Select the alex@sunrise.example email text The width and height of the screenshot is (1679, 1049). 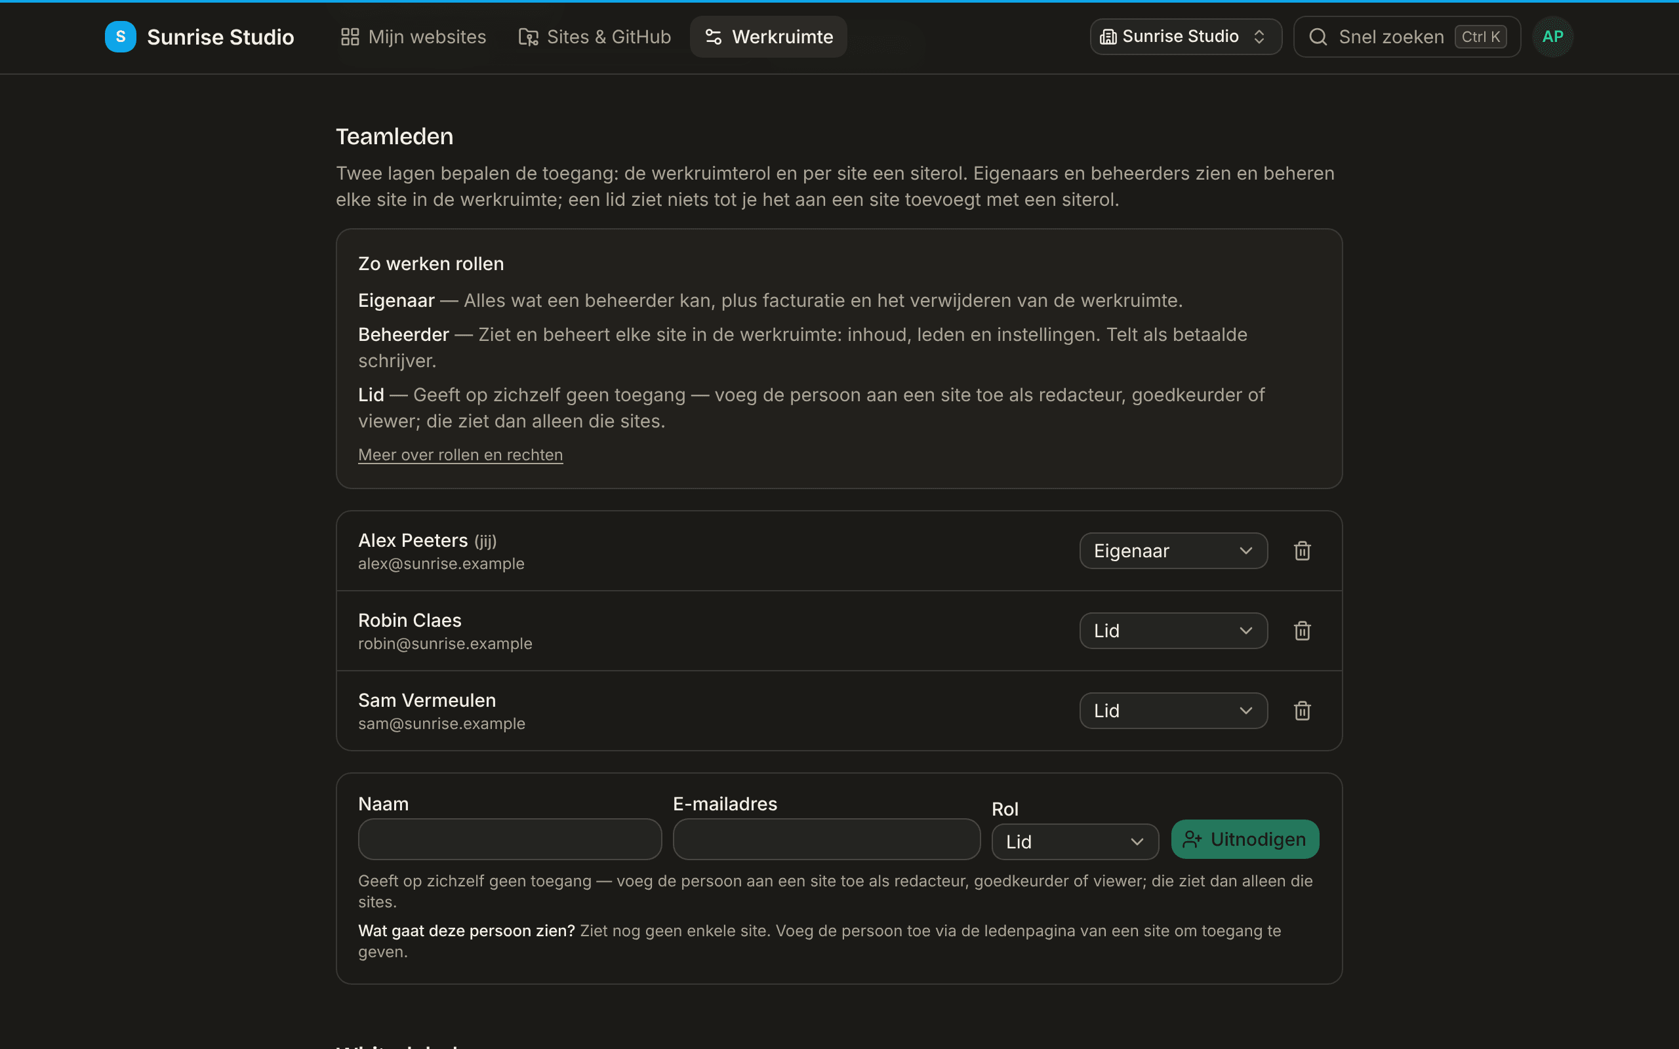[441, 564]
